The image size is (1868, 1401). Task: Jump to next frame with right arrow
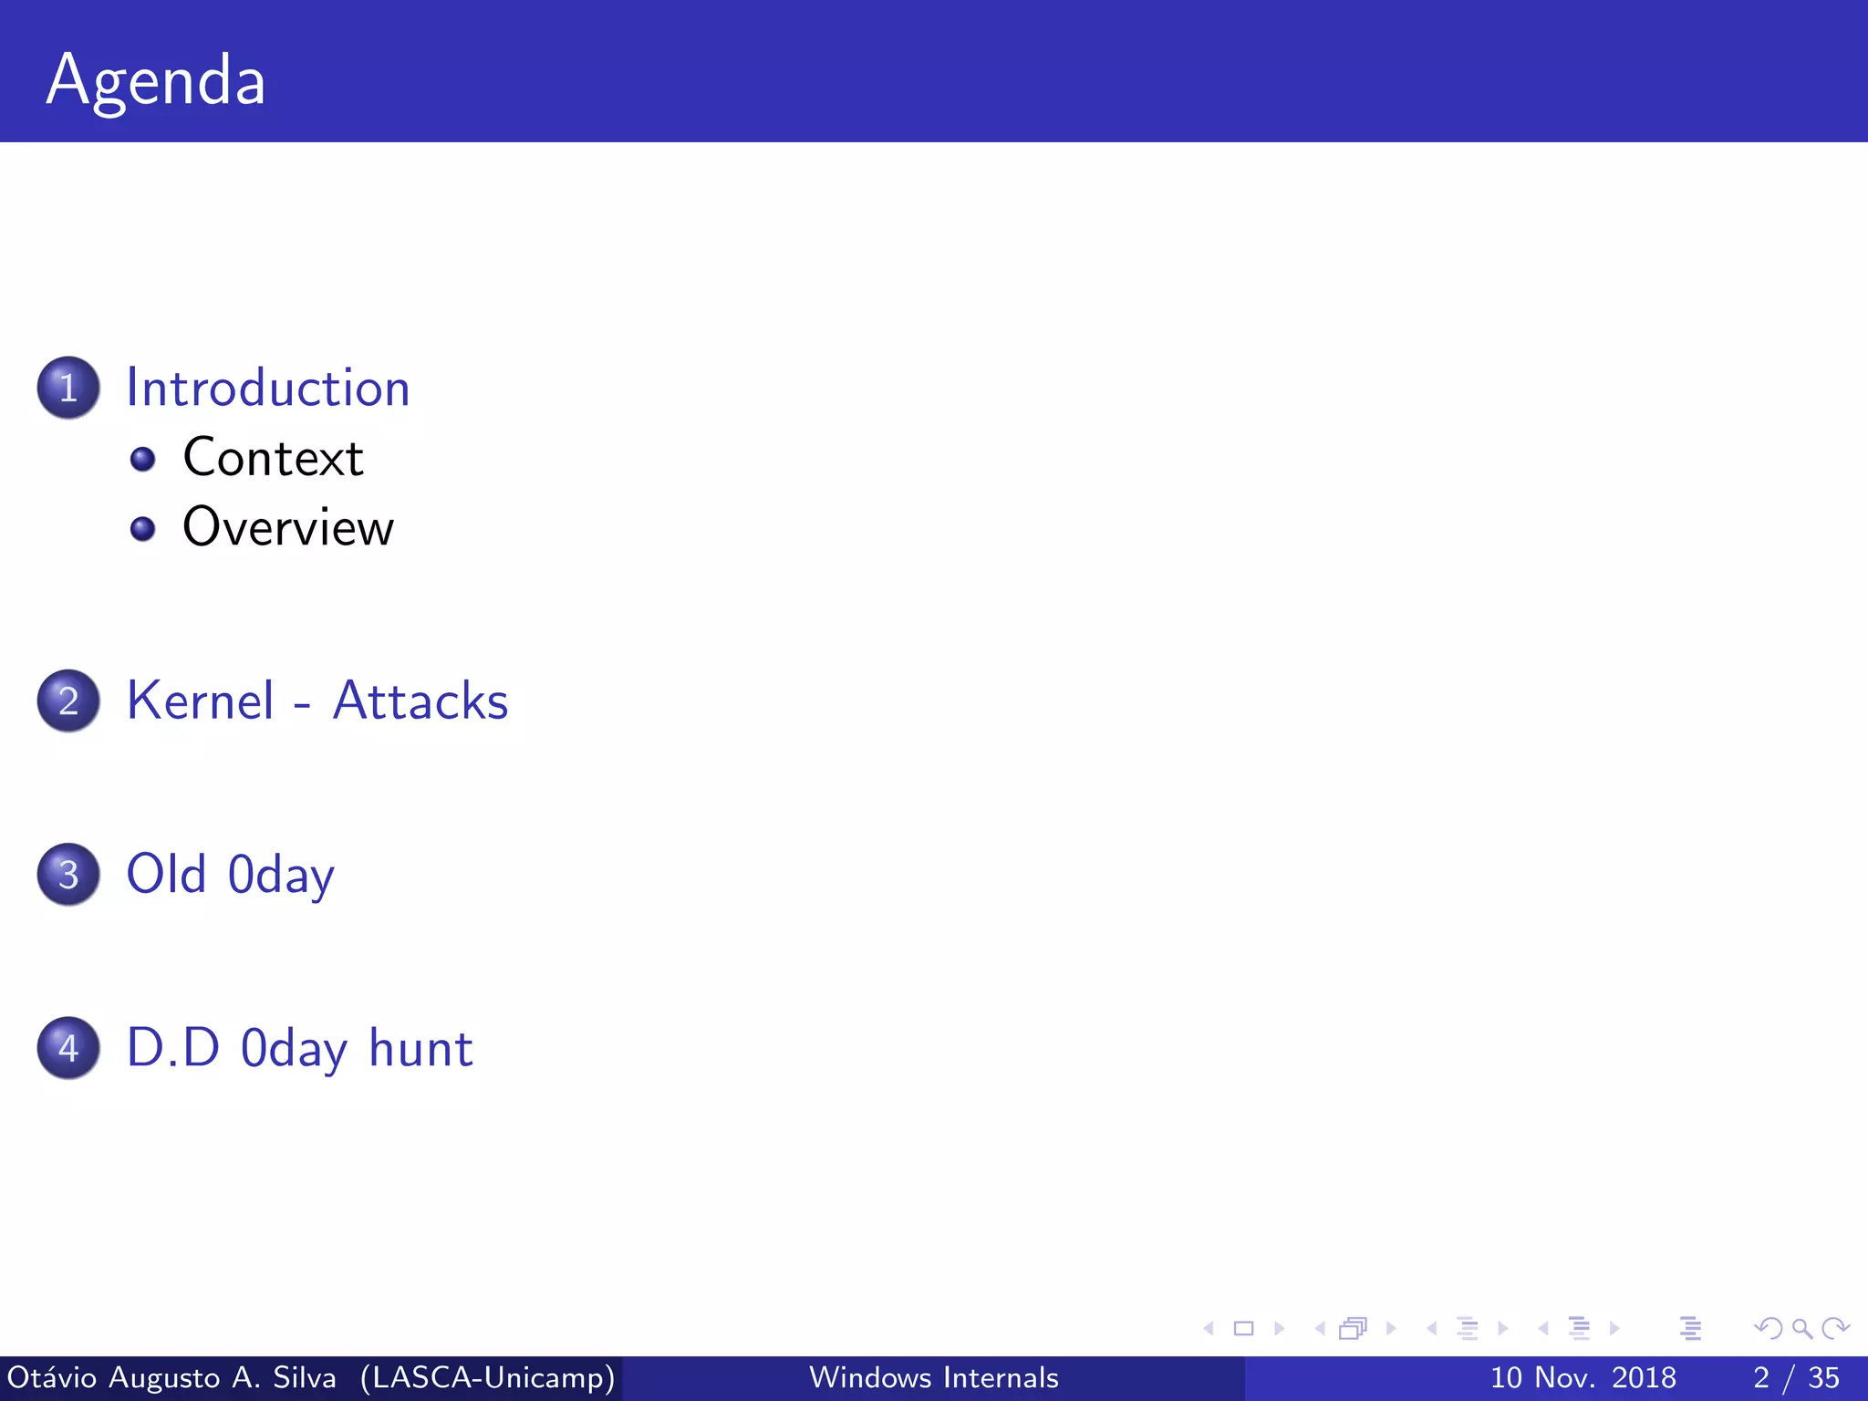1391,1328
